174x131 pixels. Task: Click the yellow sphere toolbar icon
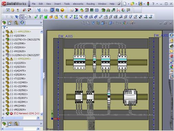pyautogui.click(x=62, y=10)
